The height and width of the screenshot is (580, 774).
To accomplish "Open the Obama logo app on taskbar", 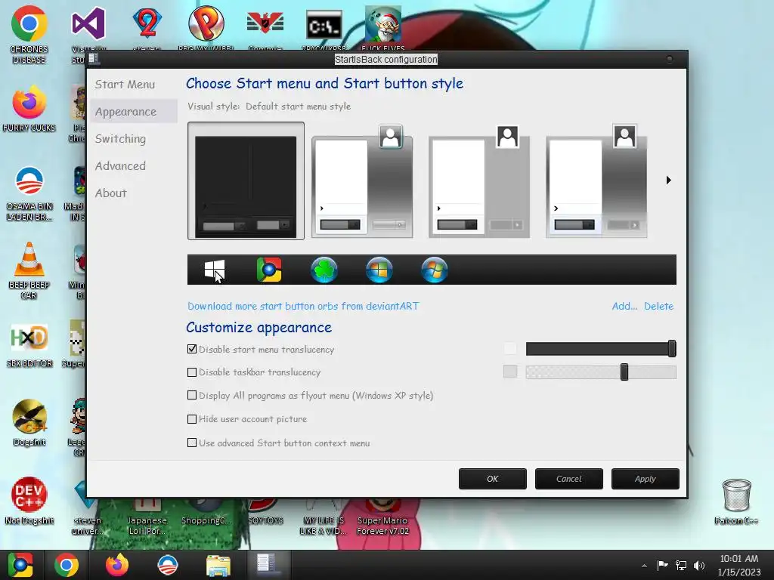I will [167, 565].
